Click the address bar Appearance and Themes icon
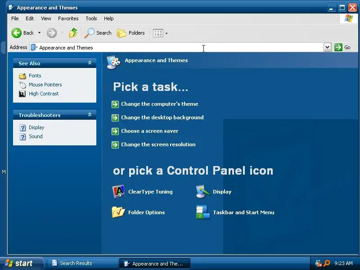This screenshot has width=360, height=270. pos(34,47)
